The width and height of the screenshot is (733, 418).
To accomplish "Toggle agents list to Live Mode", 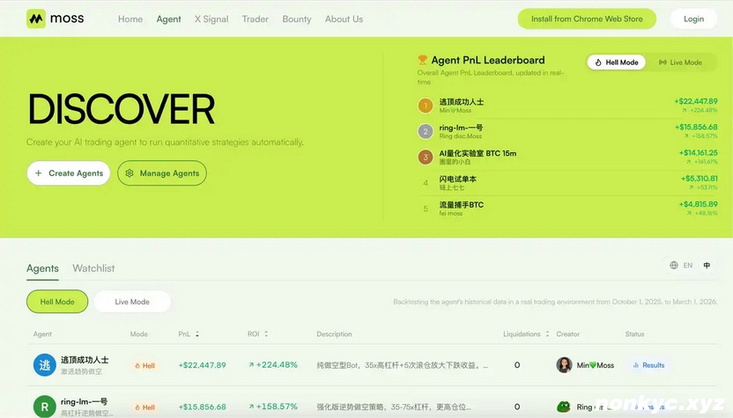I will pyautogui.click(x=132, y=302).
